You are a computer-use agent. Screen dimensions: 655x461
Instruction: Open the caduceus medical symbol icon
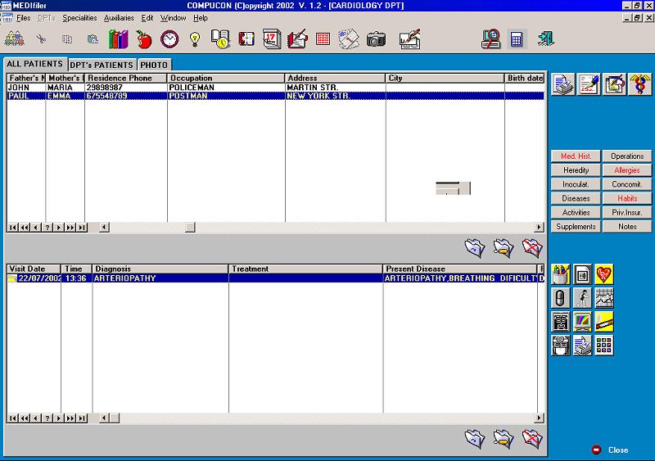pos(639,84)
